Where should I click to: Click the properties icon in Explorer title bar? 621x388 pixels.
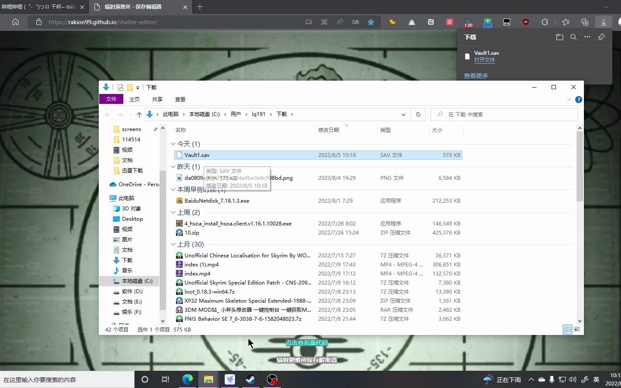[120, 87]
